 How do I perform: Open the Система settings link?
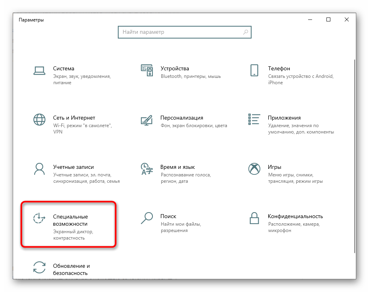click(x=64, y=69)
